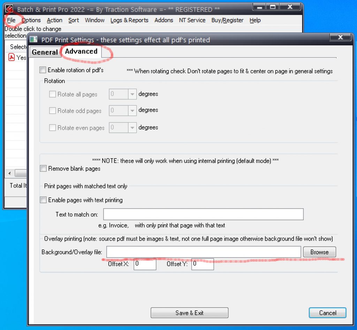Check the Rotate odd pages option
The height and width of the screenshot is (330, 357).
[x=52, y=110]
